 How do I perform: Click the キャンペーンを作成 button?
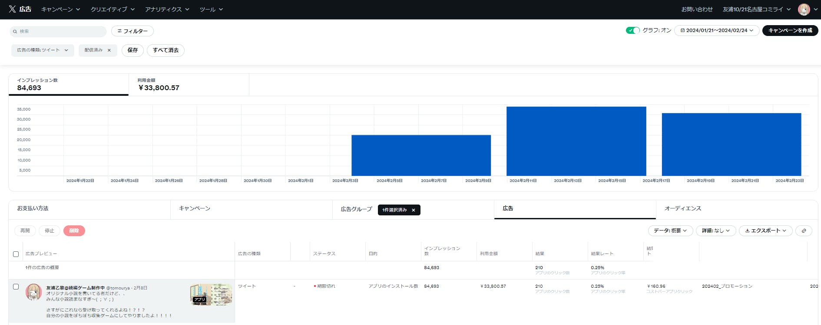[x=790, y=30]
